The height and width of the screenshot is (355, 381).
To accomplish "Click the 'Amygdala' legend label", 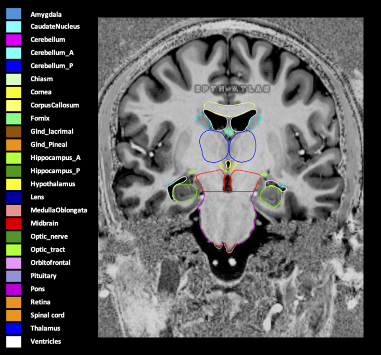I will point(46,15).
